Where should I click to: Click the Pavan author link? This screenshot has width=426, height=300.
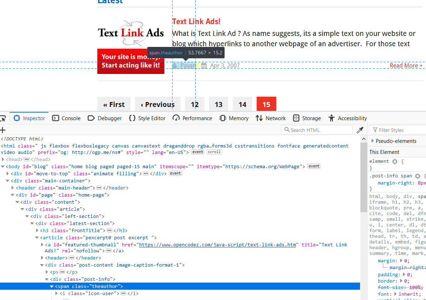188,66
